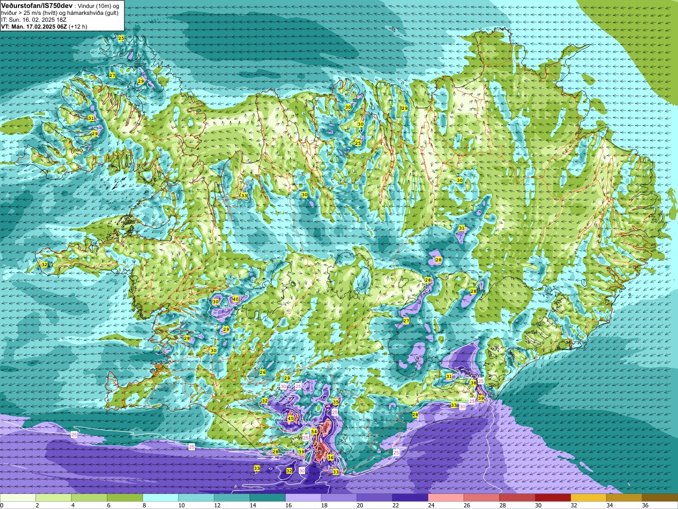
Task: Click the yellow 38 gust label
Action: tap(474, 383)
